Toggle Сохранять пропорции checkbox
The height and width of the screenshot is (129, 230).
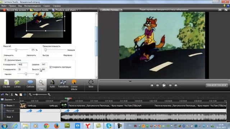(x=51, y=67)
